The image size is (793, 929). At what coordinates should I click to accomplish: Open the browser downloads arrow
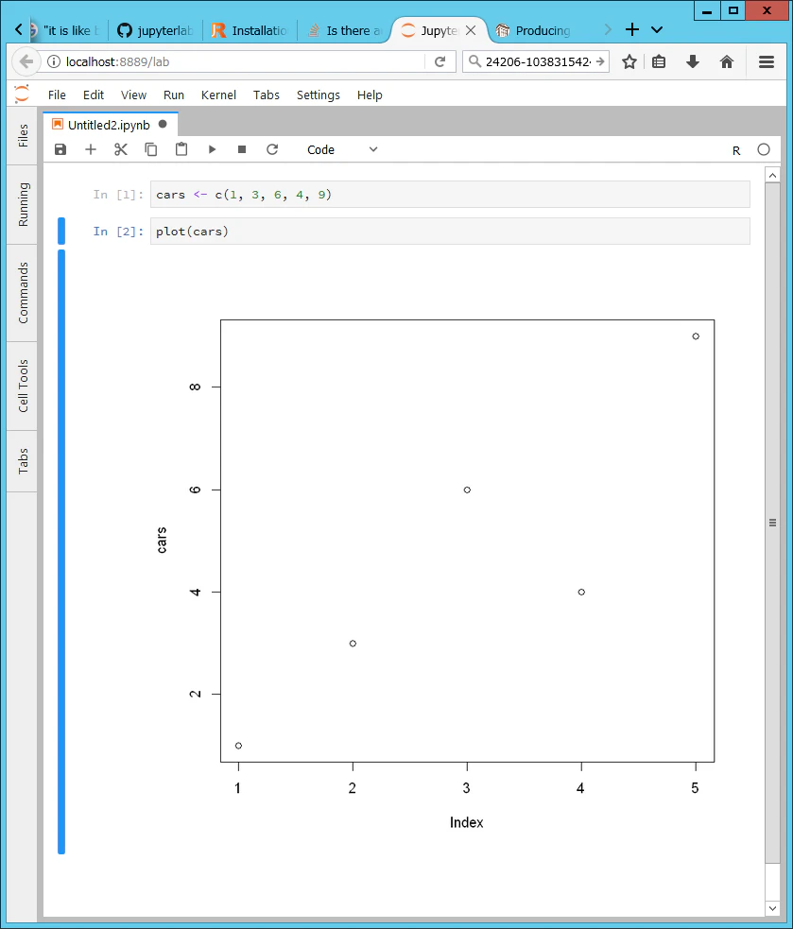692,61
